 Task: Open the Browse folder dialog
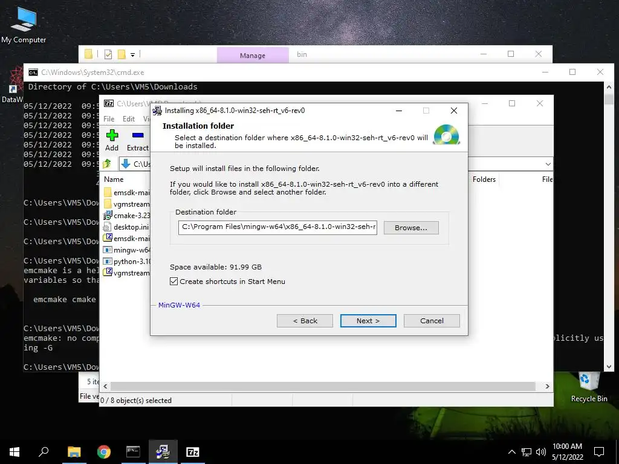[x=411, y=228]
